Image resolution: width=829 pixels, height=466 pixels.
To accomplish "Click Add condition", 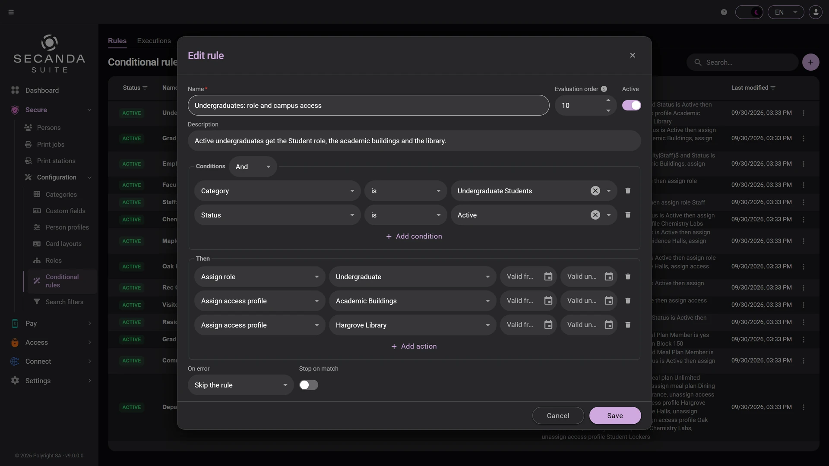I will pos(414,236).
